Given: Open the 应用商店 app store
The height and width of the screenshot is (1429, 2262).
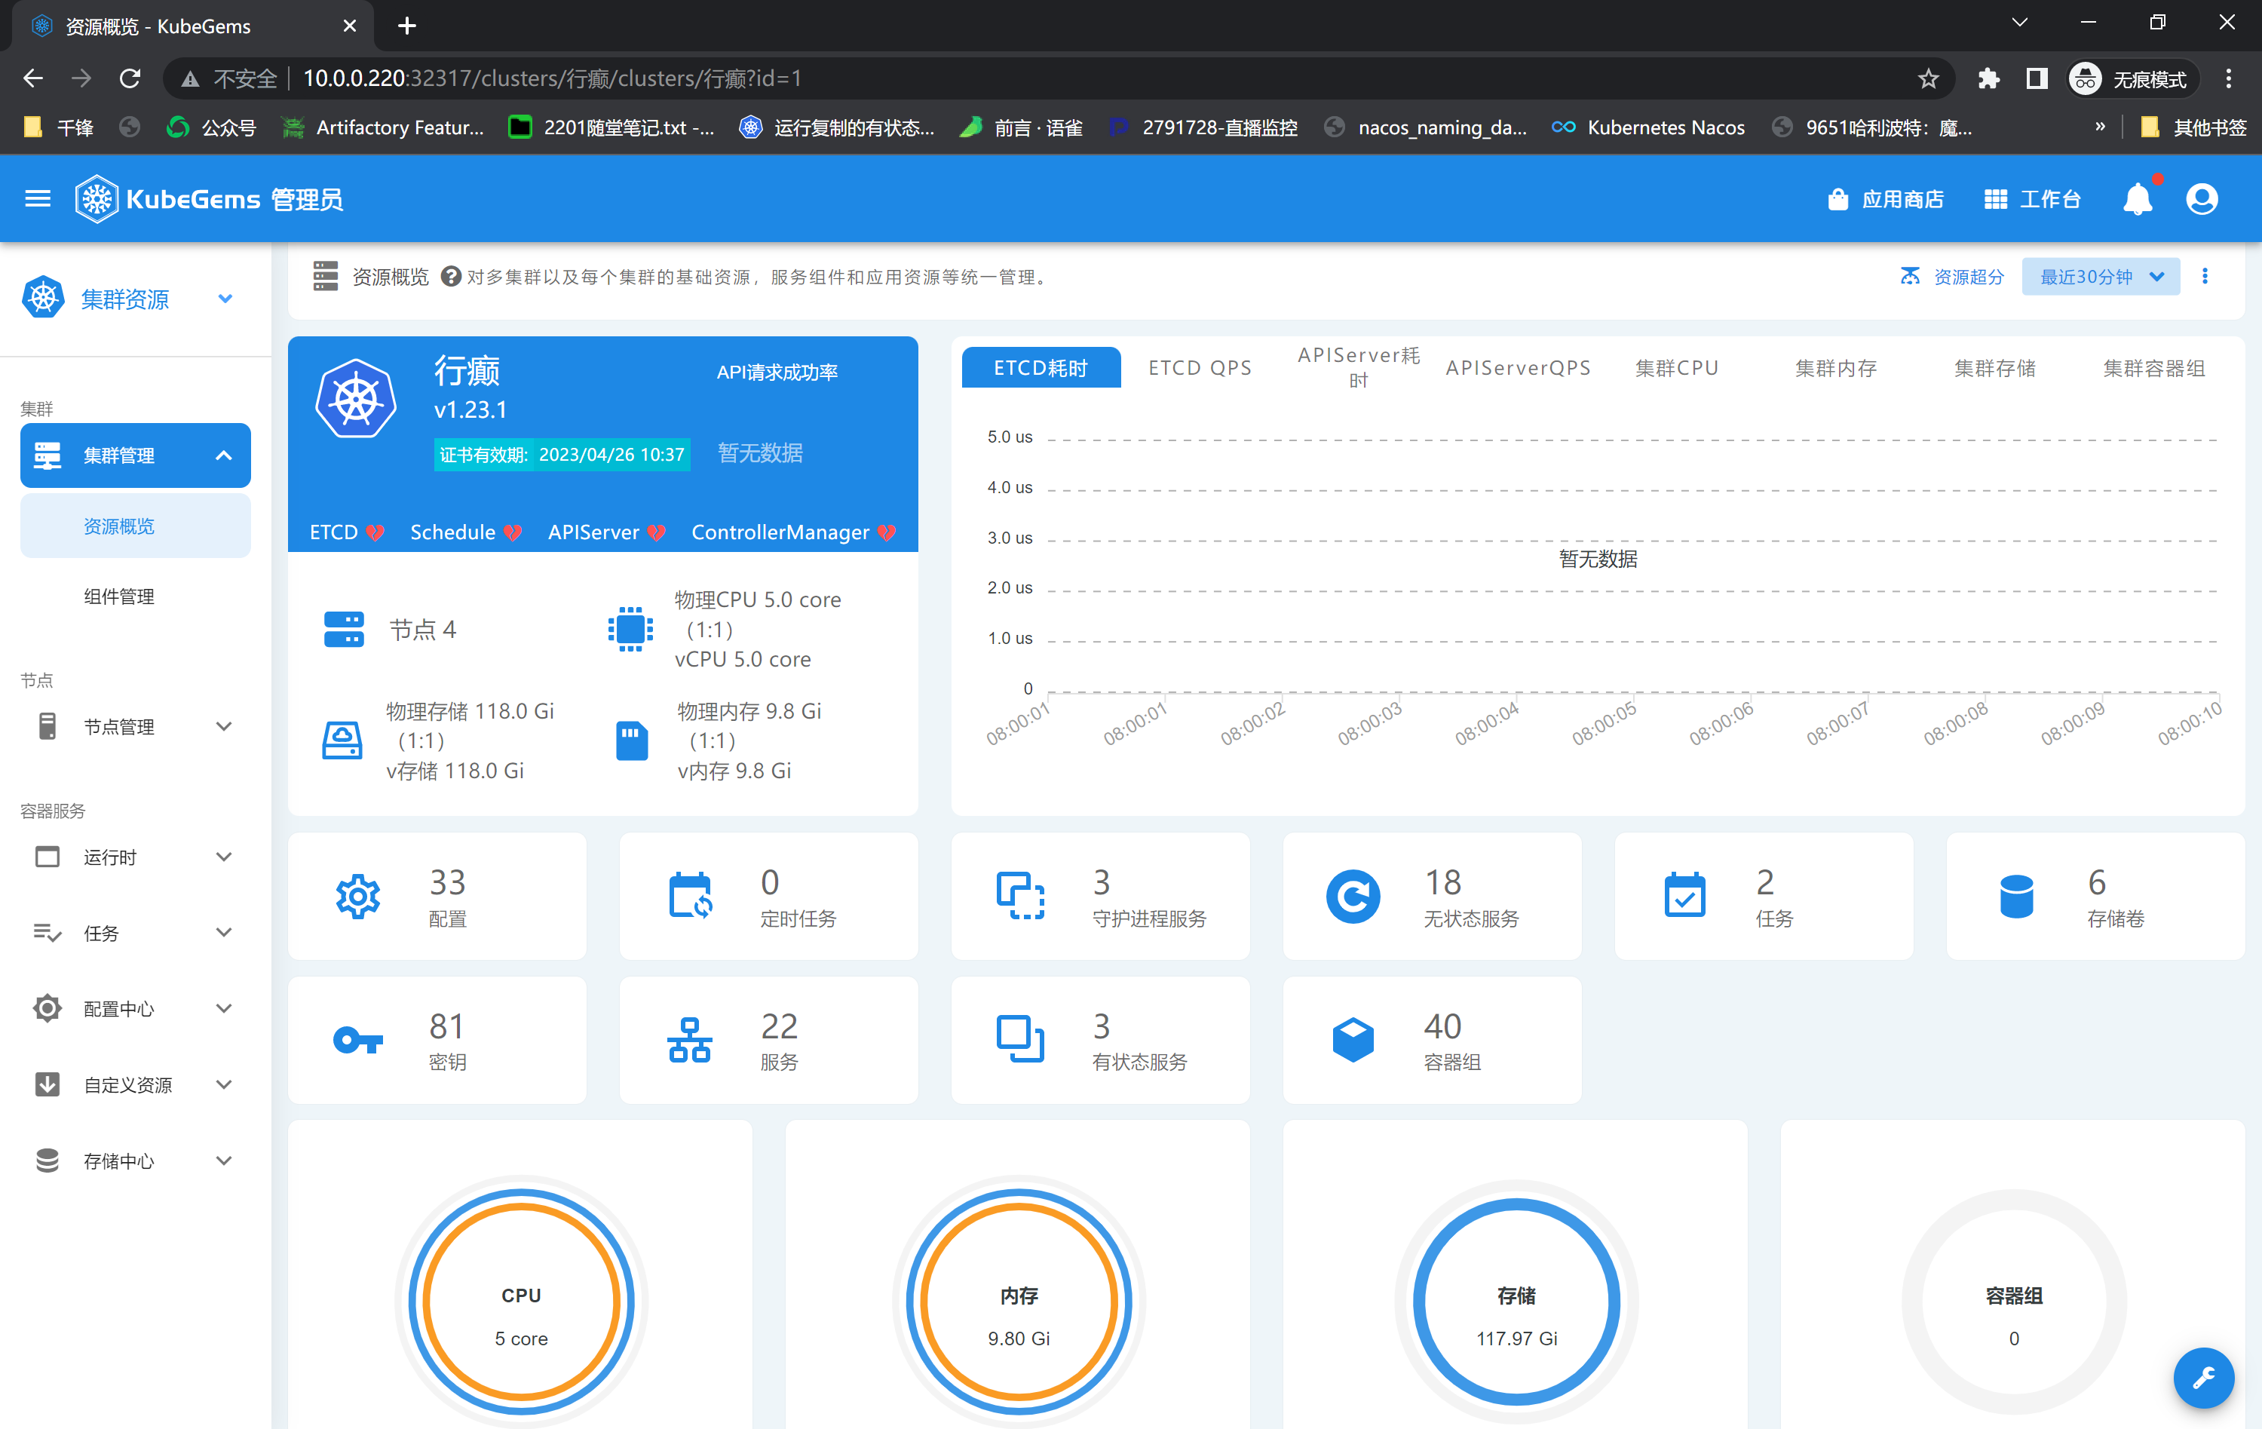Looking at the screenshot, I should [x=1884, y=198].
